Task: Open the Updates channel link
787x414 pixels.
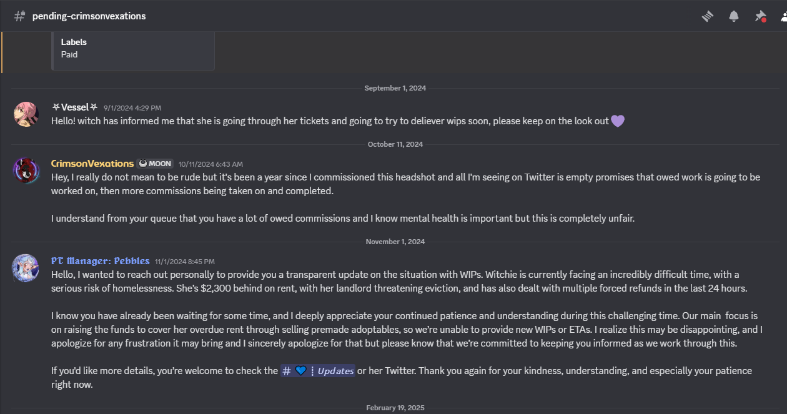Action: (x=318, y=371)
